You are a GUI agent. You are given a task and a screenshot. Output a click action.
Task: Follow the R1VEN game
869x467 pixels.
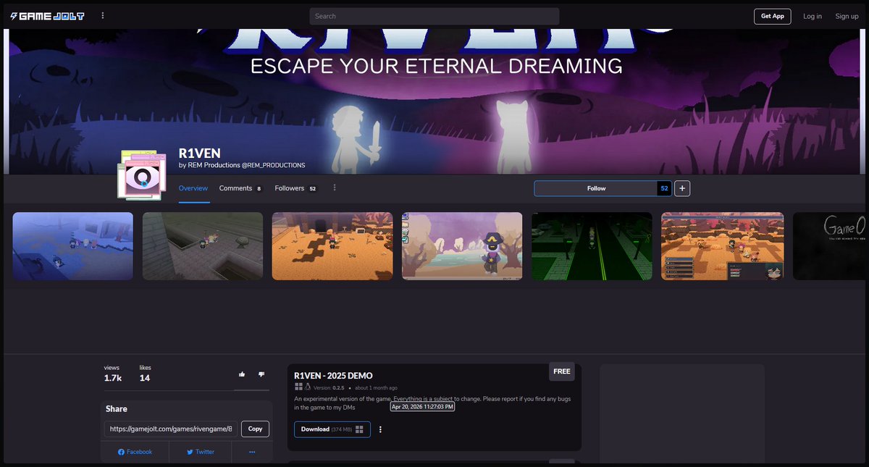click(596, 188)
